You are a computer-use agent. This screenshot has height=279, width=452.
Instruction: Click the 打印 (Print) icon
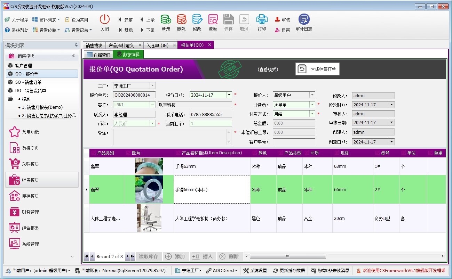click(x=262, y=22)
